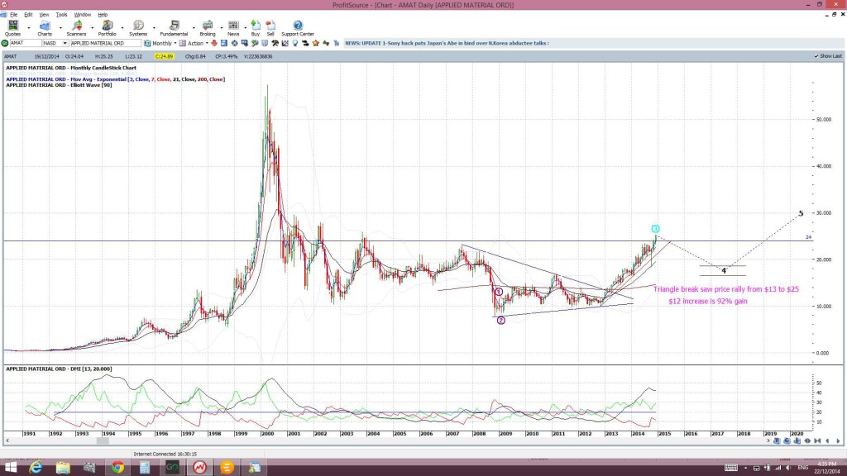The image size is (847, 476).
Task: Expand the Scanners dropdown arrow
Action: click(x=92, y=27)
